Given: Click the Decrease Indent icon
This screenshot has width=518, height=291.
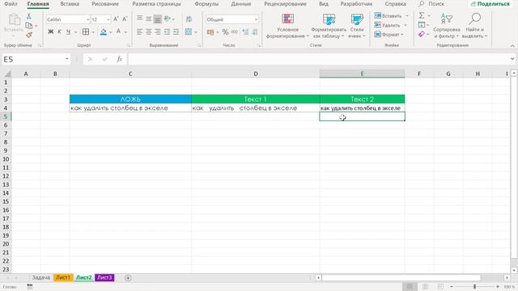Looking at the screenshot, I should coord(168,32).
